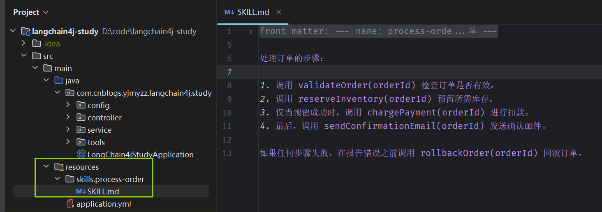
Task: Click the LongChain4jStudyApplication class icon
Action: coord(81,154)
